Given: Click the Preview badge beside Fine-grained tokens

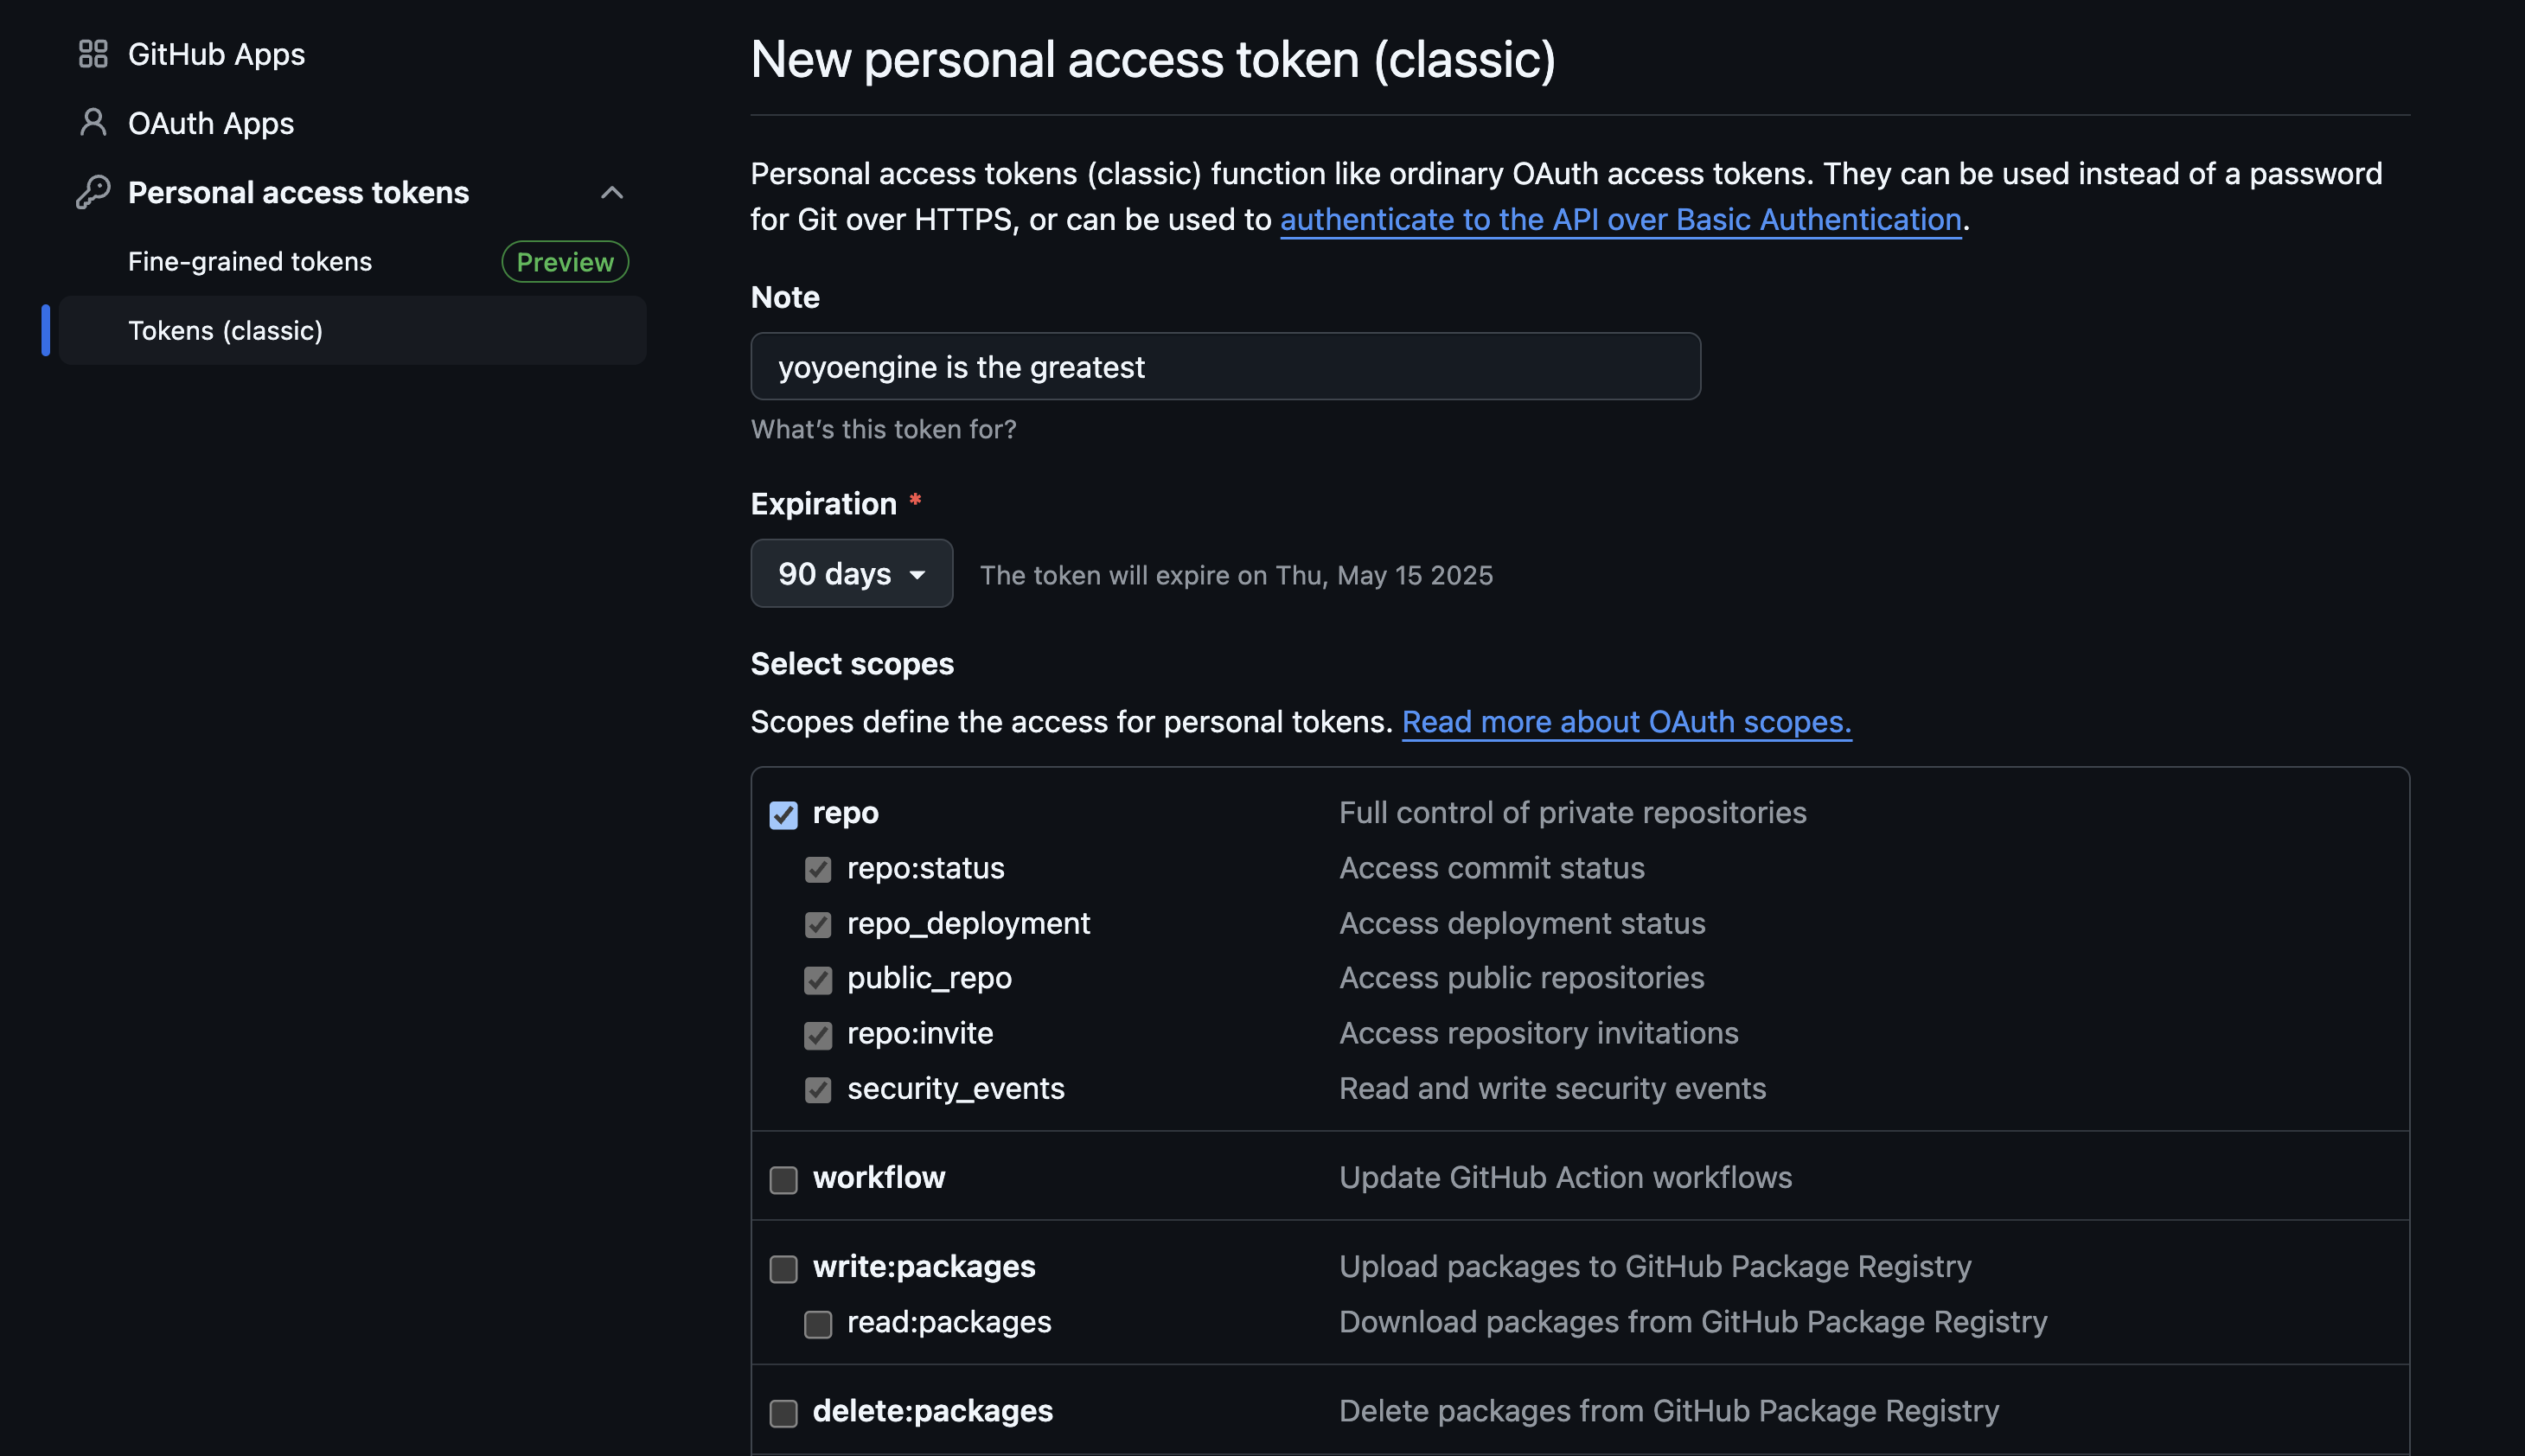Looking at the screenshot, I should click(565, 262).
